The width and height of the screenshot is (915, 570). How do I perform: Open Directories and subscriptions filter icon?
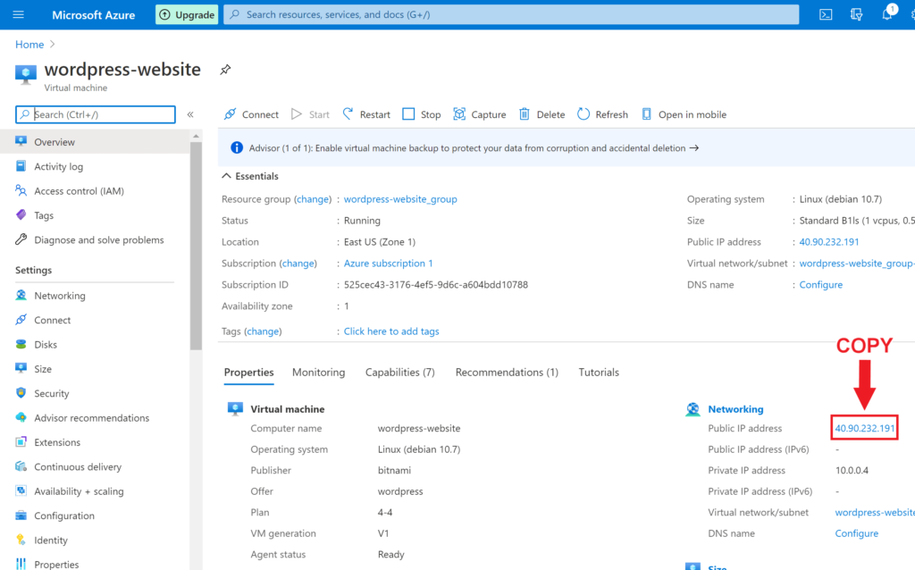856,14
